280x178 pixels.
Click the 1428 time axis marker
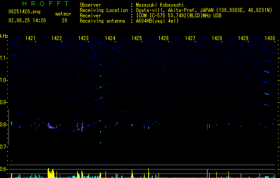[217, 38]
